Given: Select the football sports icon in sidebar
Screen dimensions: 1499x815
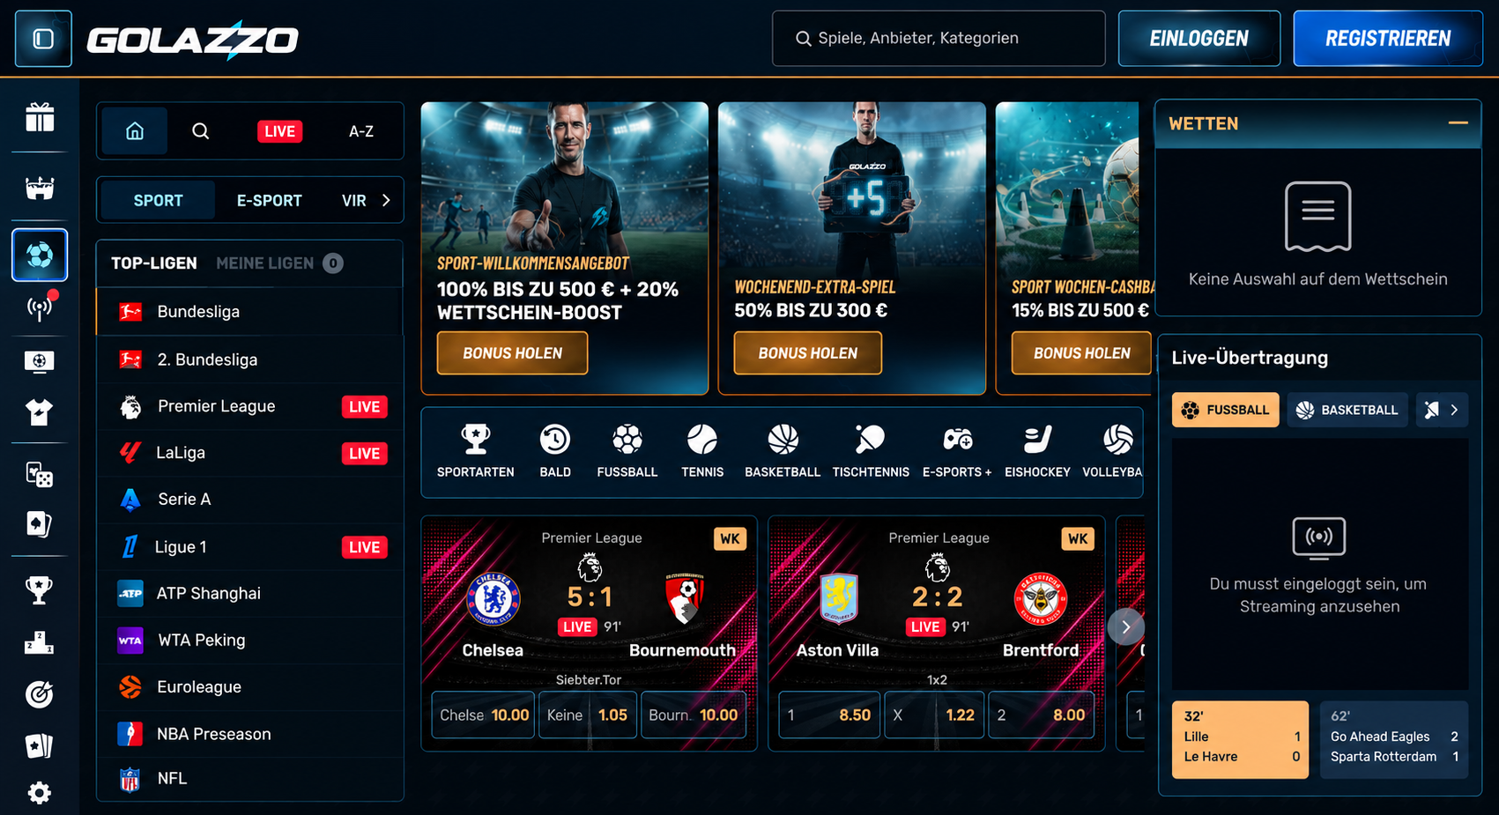Looking at the screenshot, I should coord(40,256).
